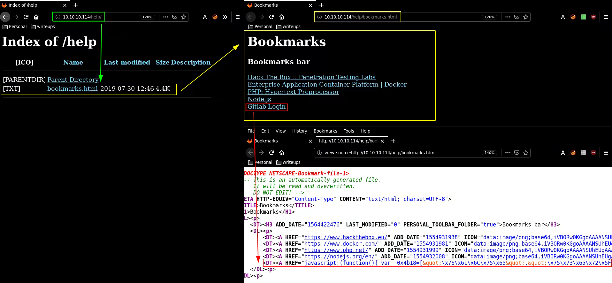Open new tab next to the Index of /help tab
Screen dimensions: 612x283
76,5
